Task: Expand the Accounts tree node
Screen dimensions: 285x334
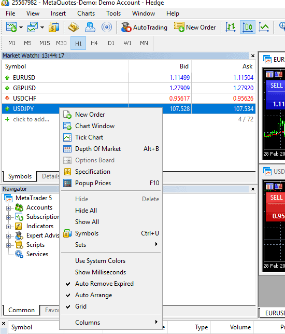Action: 8,208
